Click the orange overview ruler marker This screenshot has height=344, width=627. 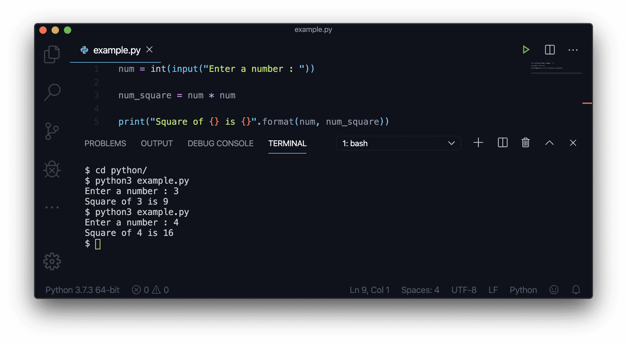click(587, 103)
